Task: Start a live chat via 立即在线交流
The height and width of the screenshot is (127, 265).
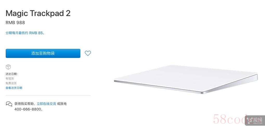Action: click(x=46, y=104)
